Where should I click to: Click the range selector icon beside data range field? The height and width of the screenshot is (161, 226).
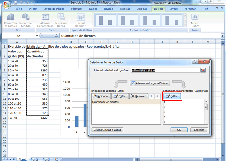203,70
